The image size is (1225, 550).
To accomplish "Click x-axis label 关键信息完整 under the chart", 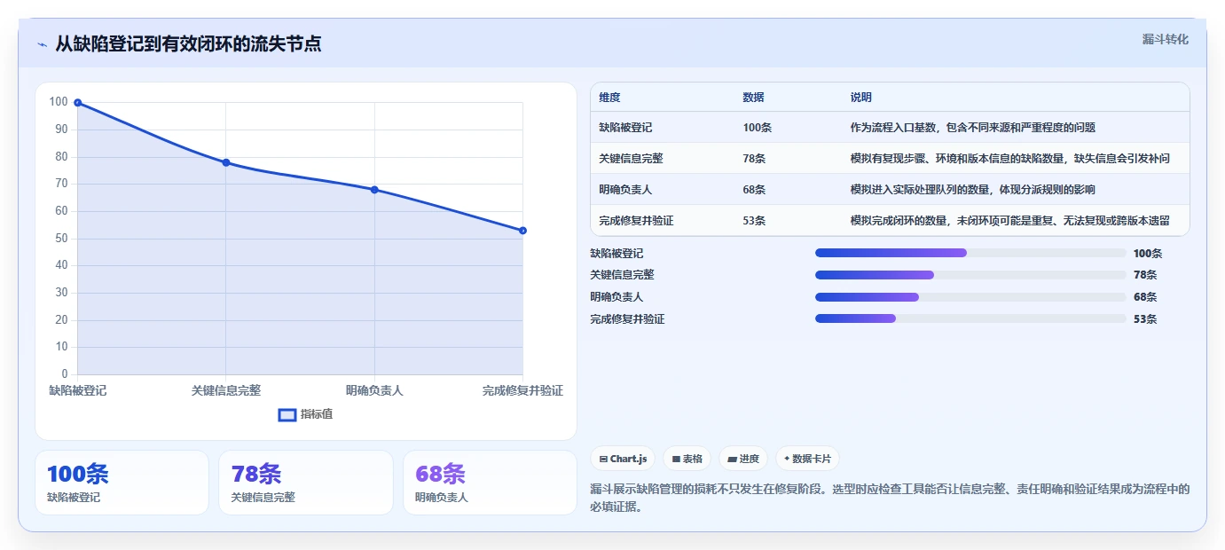I will pos(226,390).
